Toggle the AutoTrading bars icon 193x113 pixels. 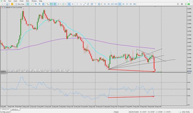28,4
